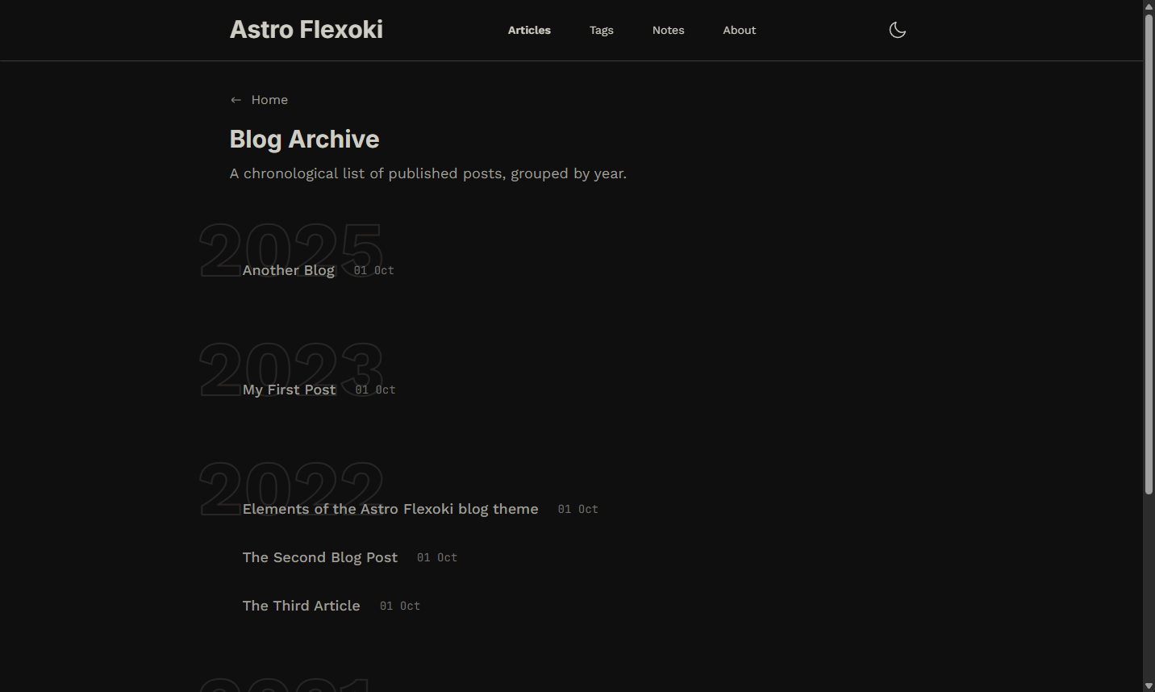Click the 2022 year heading
The height and width of the screenshot is (692, 1155).
tap(291, 488)
